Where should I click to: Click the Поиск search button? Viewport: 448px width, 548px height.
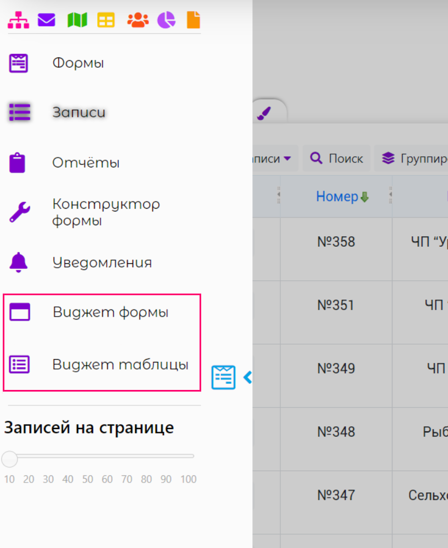336,159
